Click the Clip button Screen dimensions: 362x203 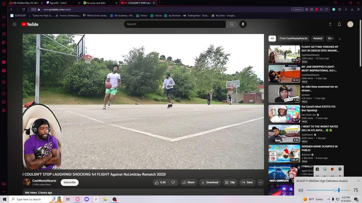click(x=230, y=182)
